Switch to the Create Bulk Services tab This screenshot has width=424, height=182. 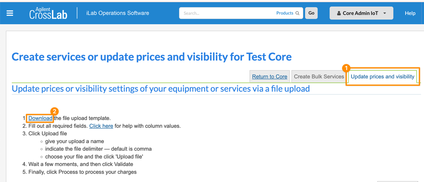coord(318,76)
